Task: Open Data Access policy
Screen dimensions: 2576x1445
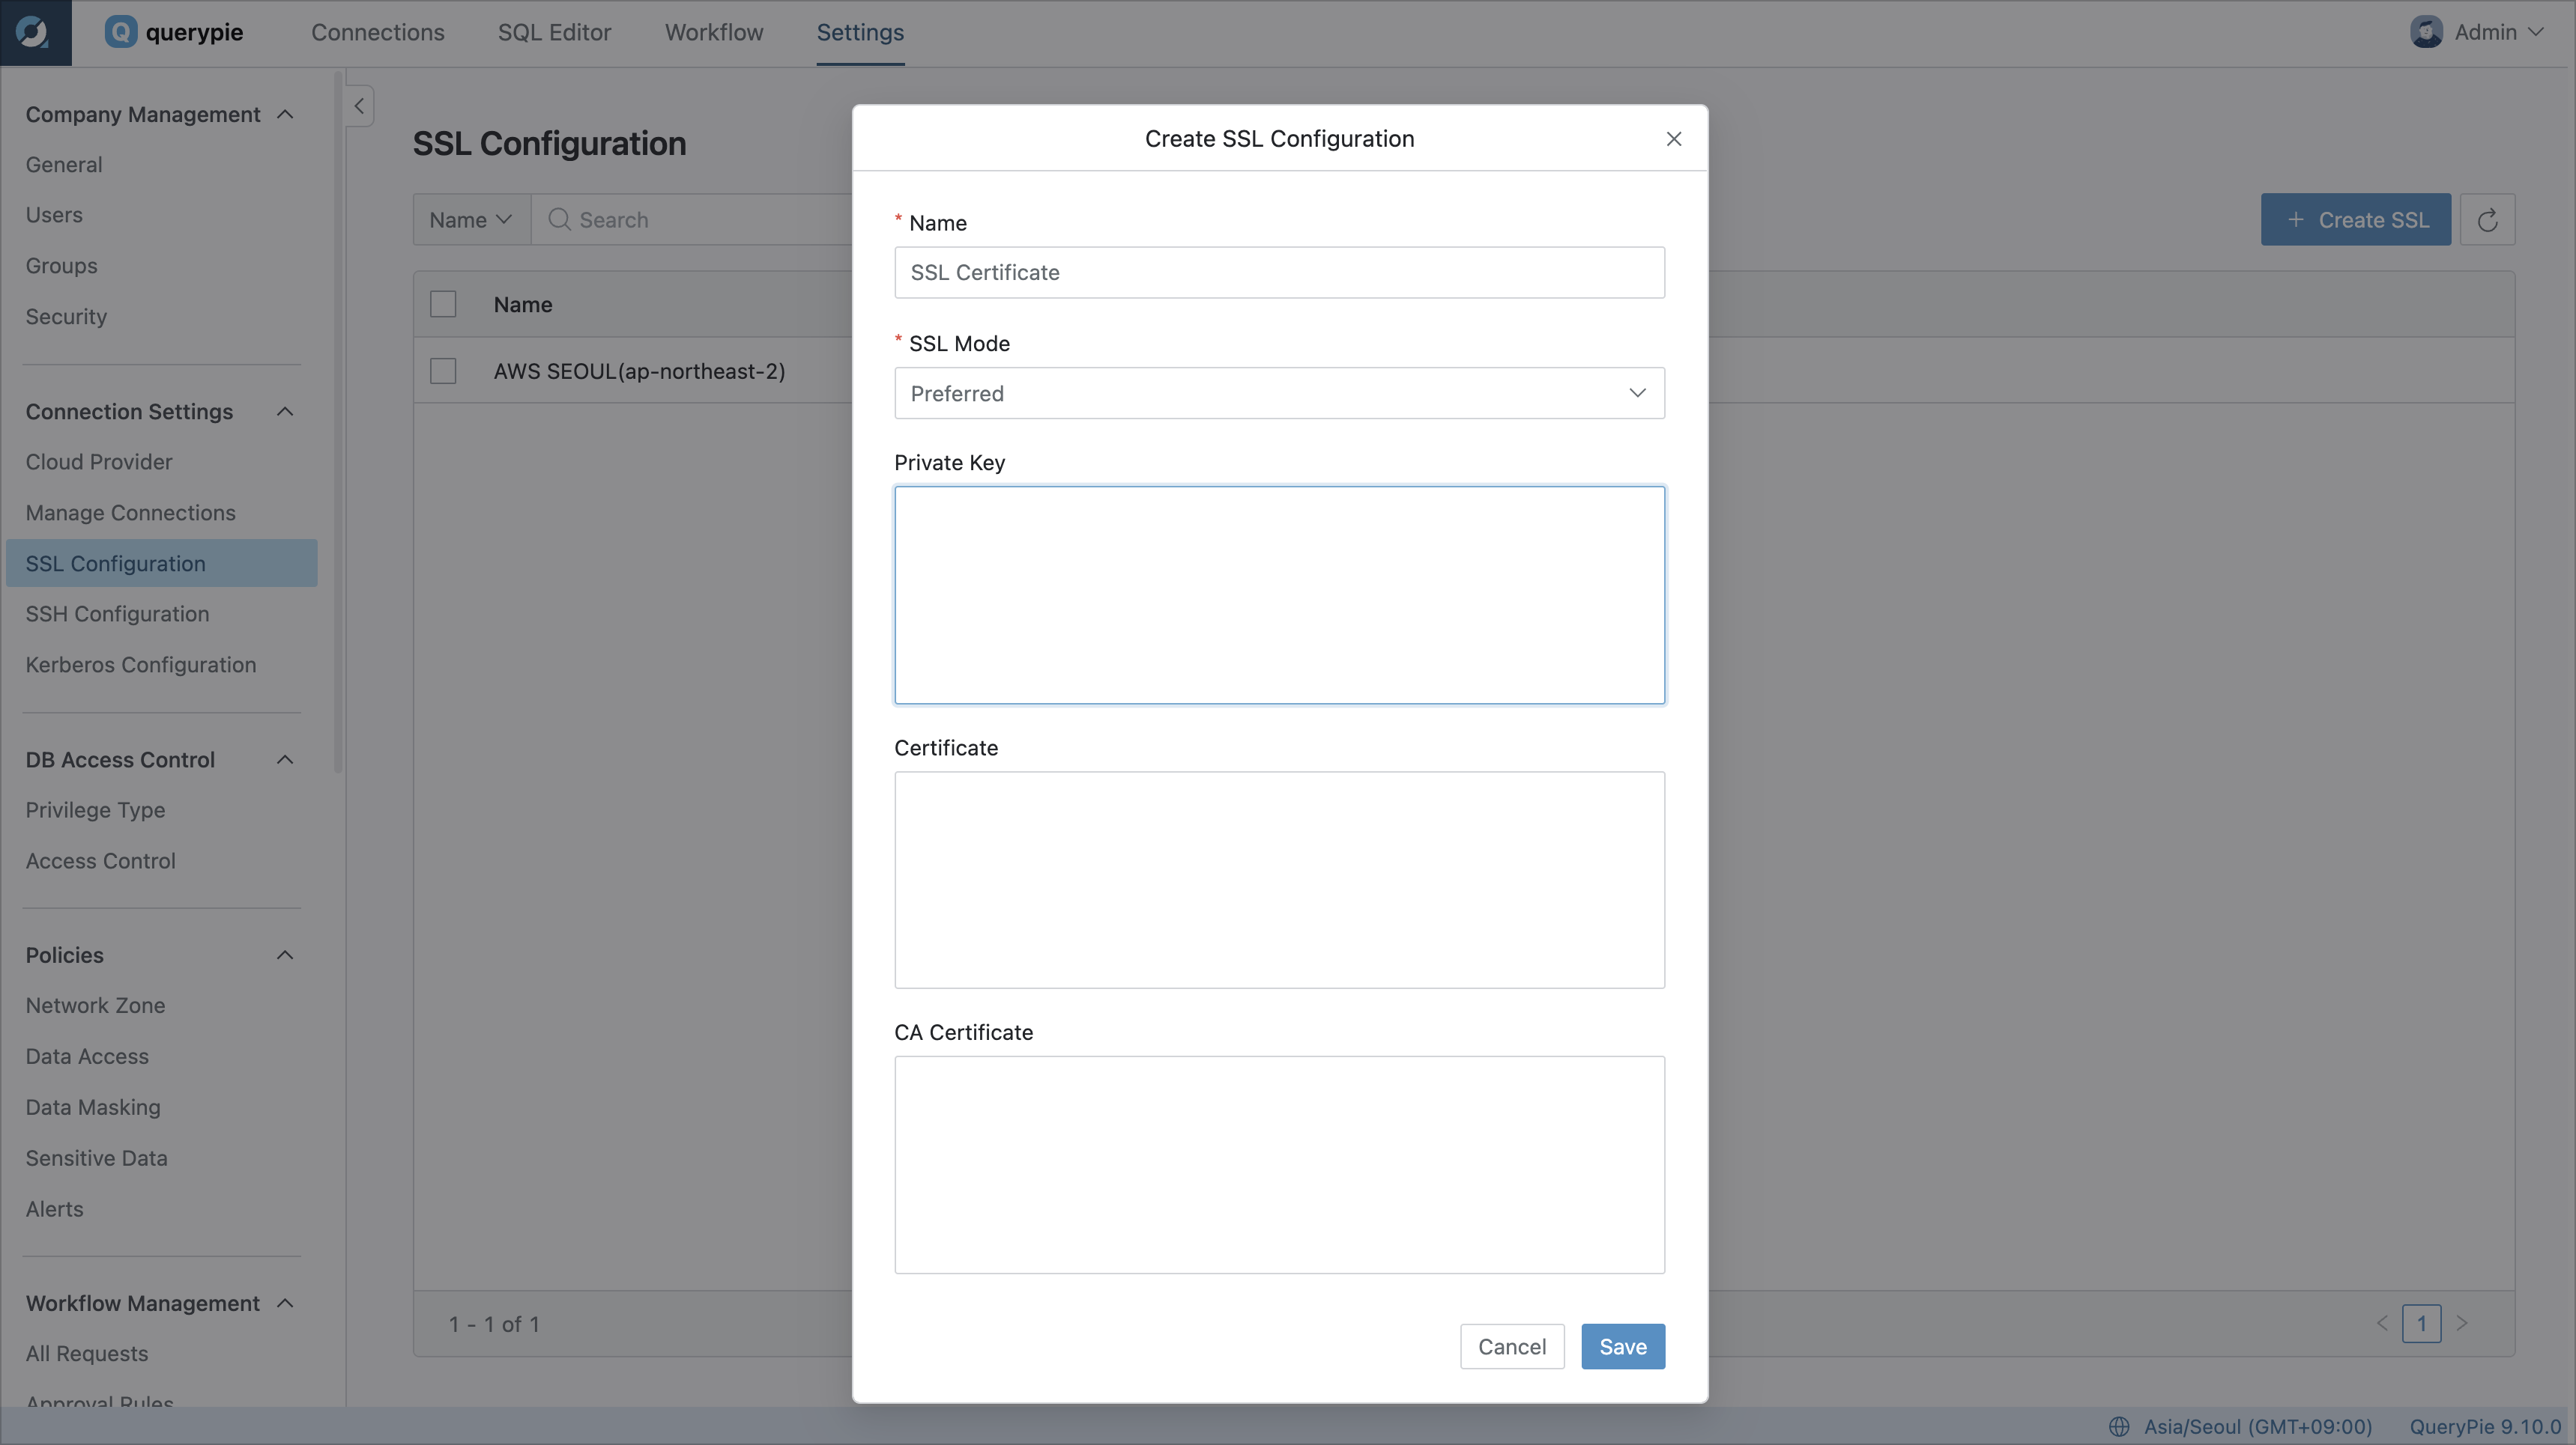Action: tap(87, 1056)
